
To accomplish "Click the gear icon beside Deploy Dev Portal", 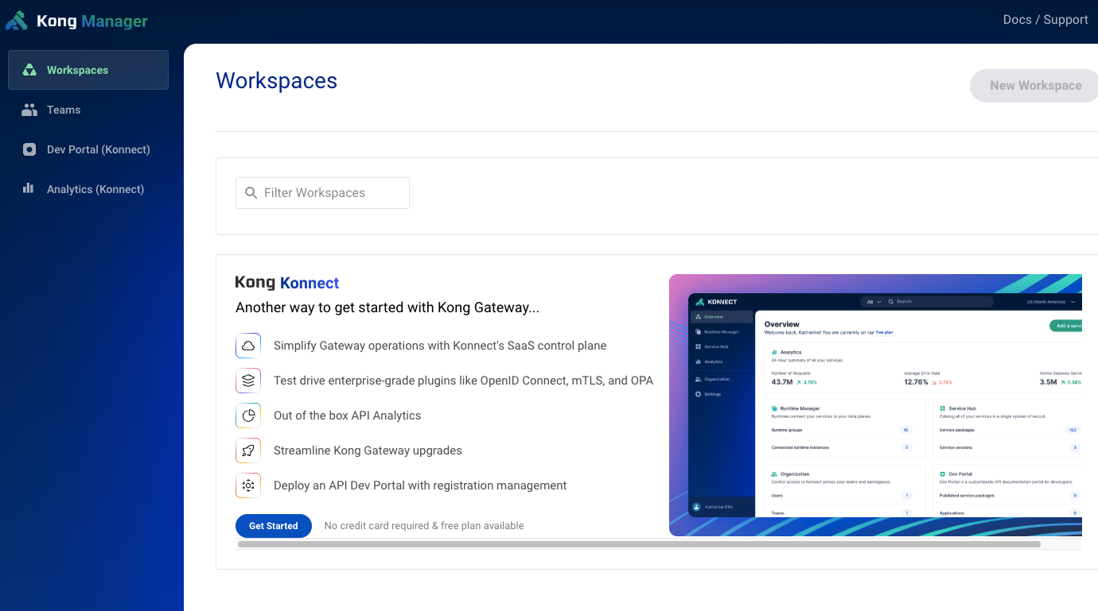I will [248, 485].
